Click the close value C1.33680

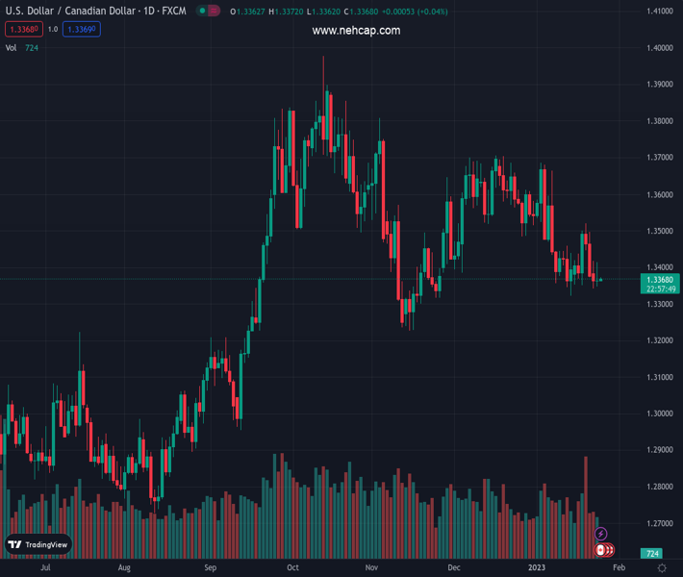tap(361, 12)
